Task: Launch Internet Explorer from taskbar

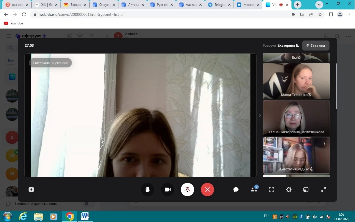Action: (x=23, y=216)
